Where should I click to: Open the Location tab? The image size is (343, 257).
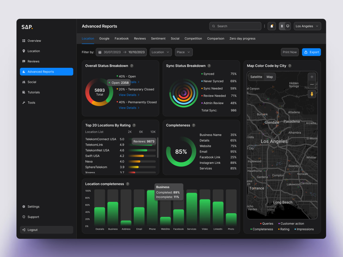coord(88,38)
